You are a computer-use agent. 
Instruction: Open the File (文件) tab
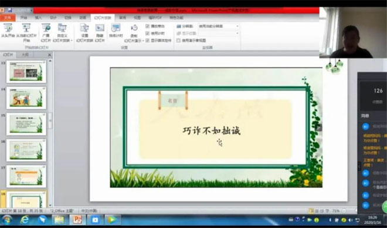8,18
